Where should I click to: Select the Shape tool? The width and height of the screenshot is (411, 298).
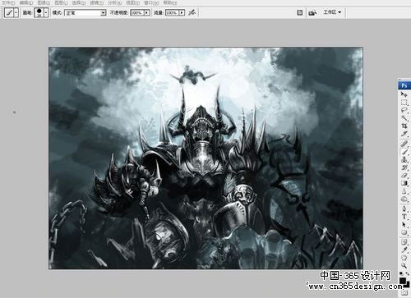pyautogui.click(x=404, y=232)
